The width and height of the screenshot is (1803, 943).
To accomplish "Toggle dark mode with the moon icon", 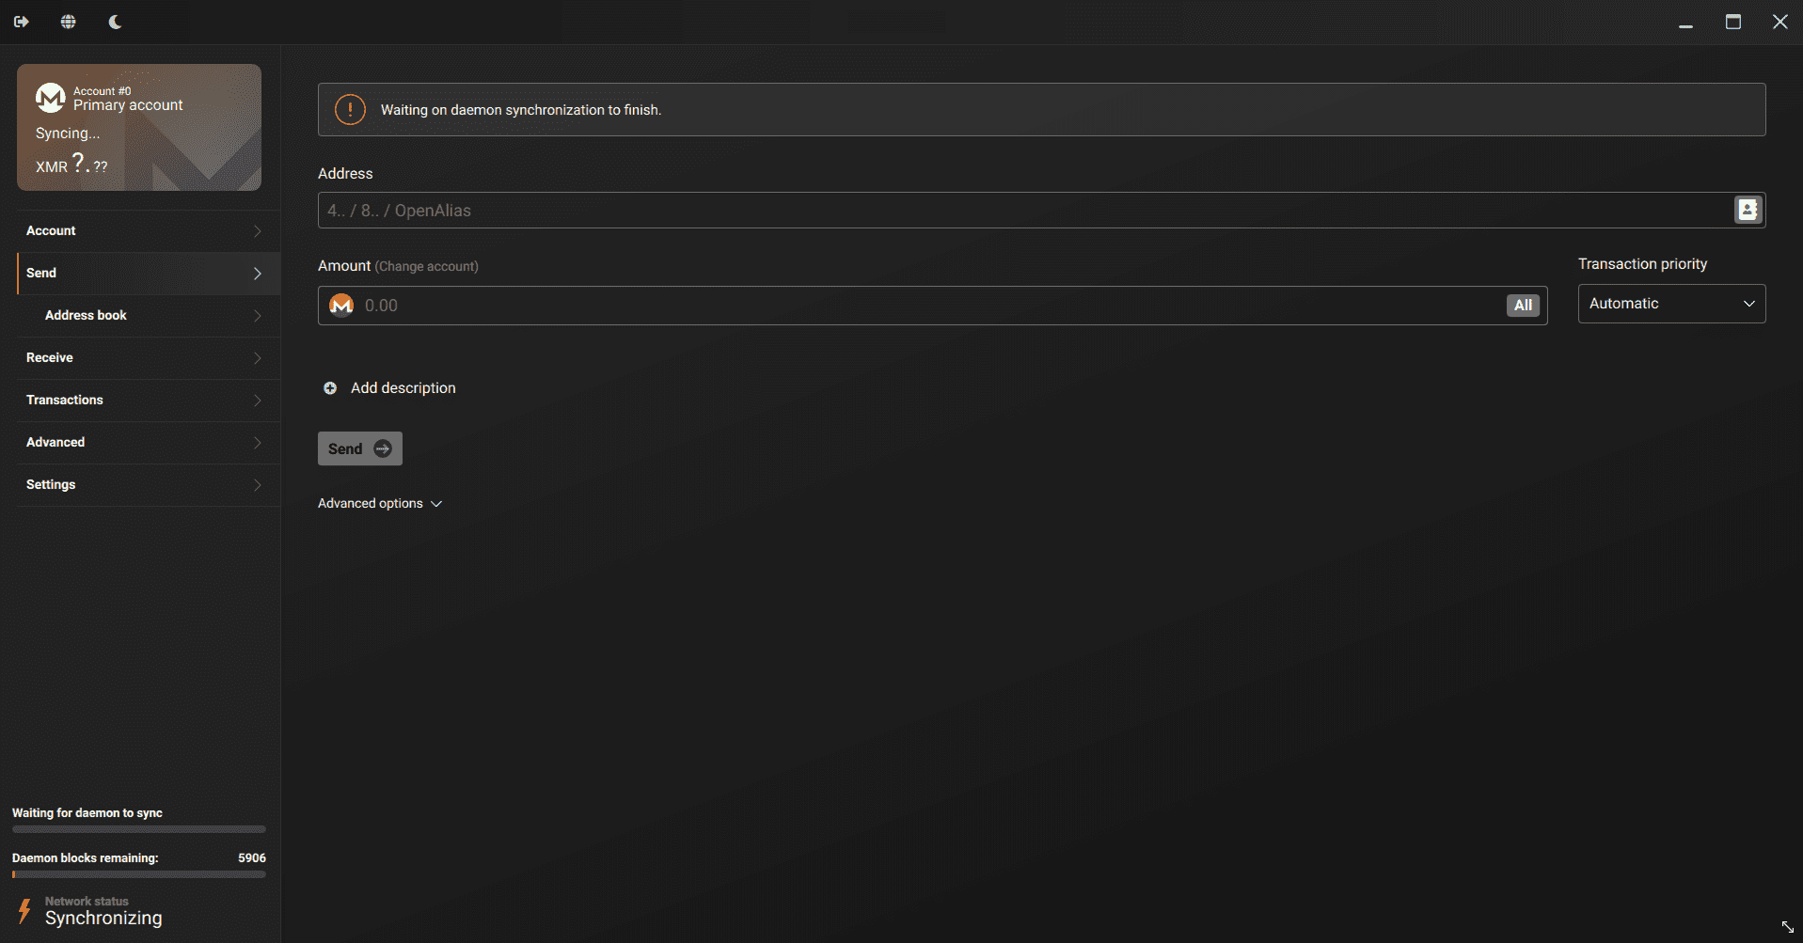I will coord(115,22).
